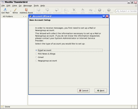Cycle to next folder view arrow
The image size is (138, 109).
26,17
